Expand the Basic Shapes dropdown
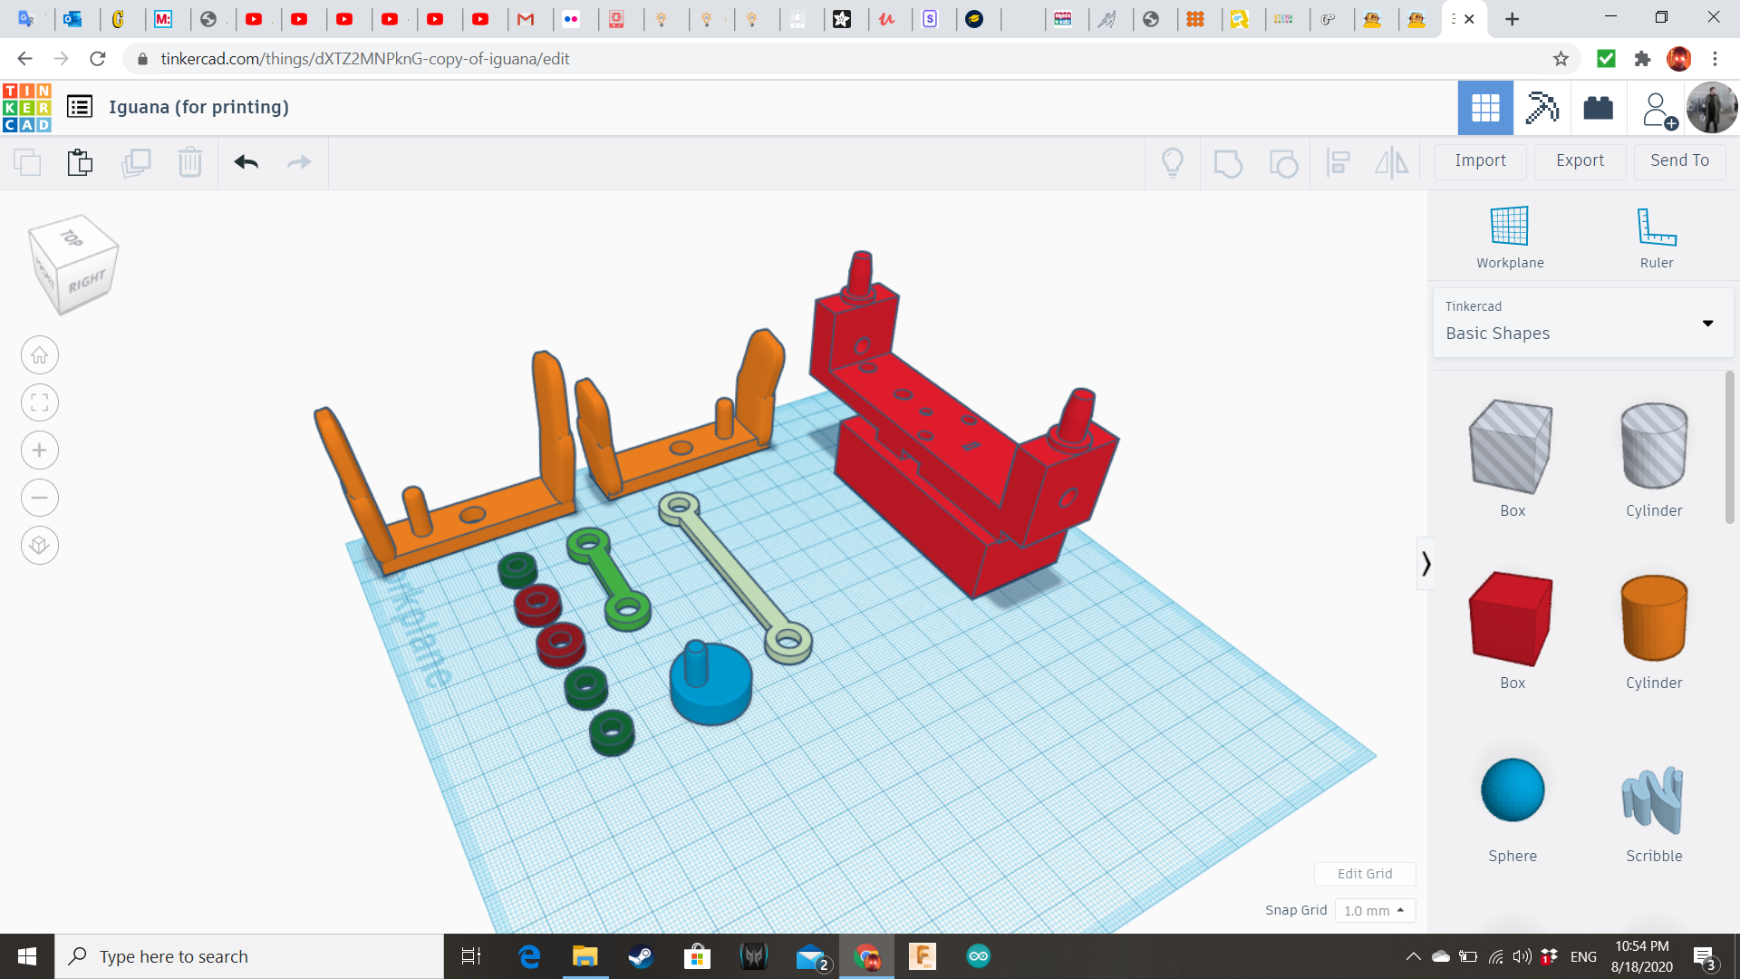1740x979 pixels. (1707, 324)
